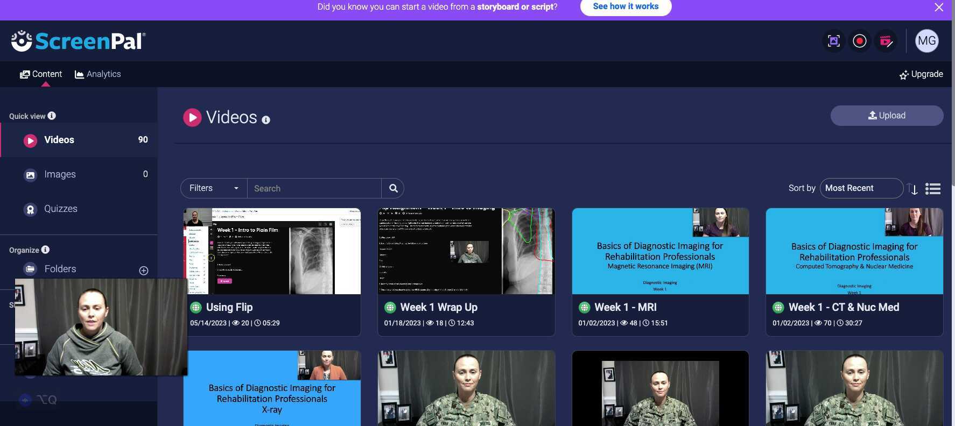Screen dimensions: 955x426
Task: Click the Week 1 - MRI title
Action: (626, 307)
